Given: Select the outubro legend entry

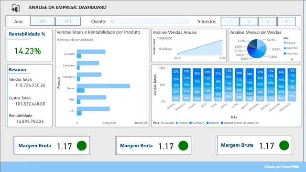Looking at the screenshot, I should click(290, 43).
